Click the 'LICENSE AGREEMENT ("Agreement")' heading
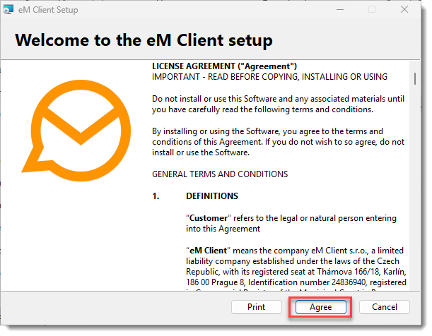 (x=225, y=66)
